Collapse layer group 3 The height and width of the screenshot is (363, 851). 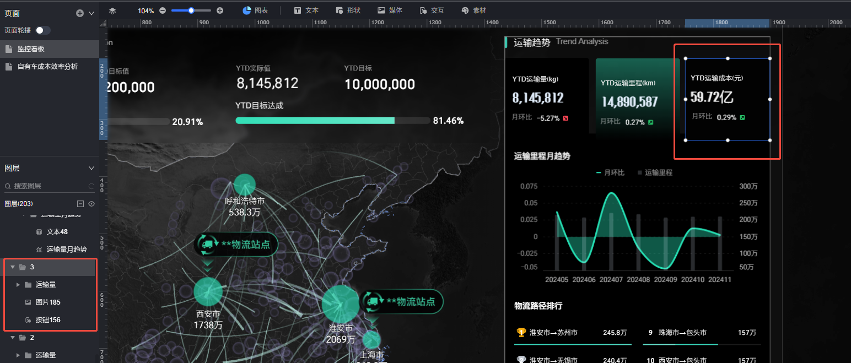tap(13, 267)
